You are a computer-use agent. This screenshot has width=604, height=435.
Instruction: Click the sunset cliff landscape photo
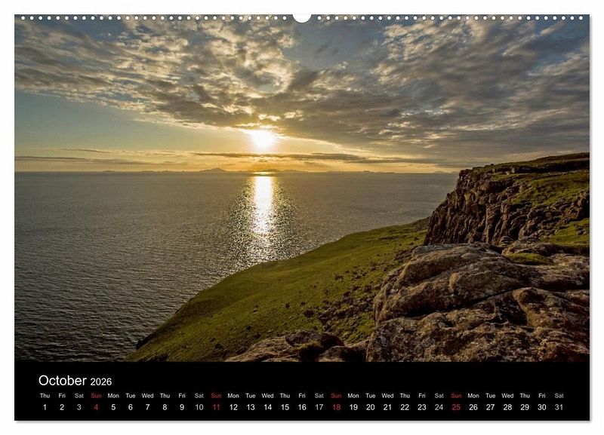coord(302,188)
